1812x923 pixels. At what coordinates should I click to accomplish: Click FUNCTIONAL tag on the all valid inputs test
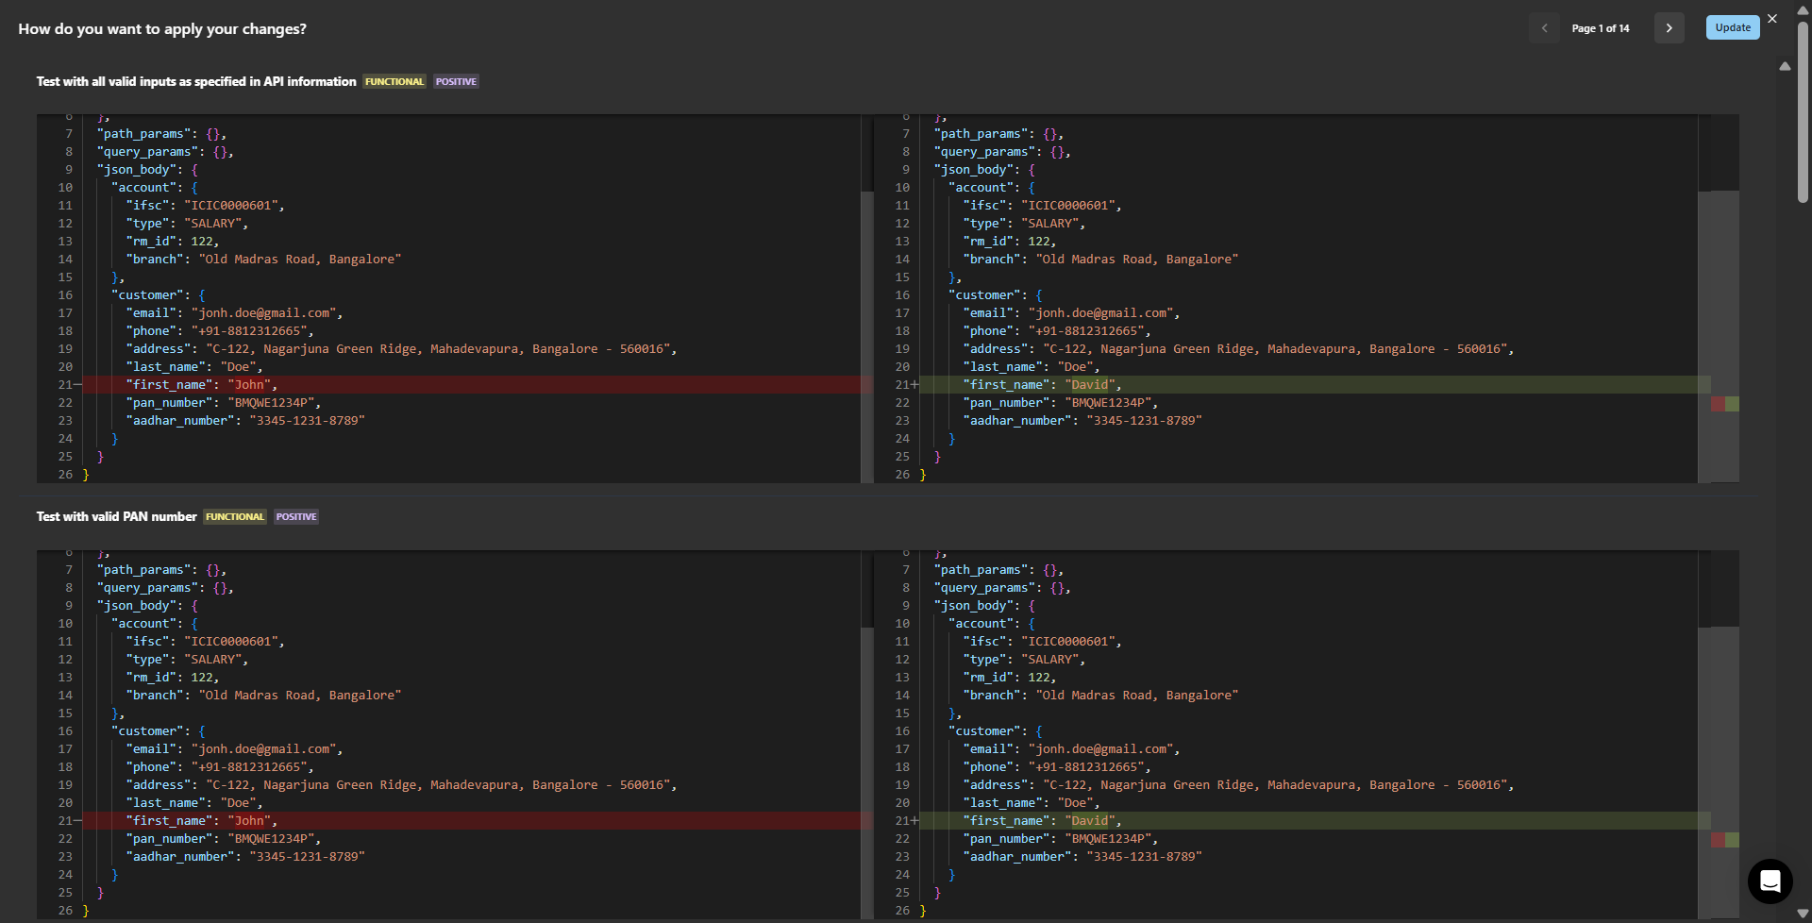(394, 82)
